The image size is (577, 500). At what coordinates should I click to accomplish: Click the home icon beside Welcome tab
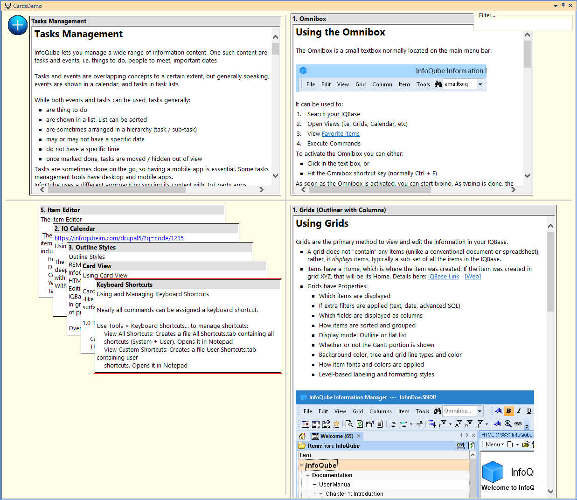(302, 436)
